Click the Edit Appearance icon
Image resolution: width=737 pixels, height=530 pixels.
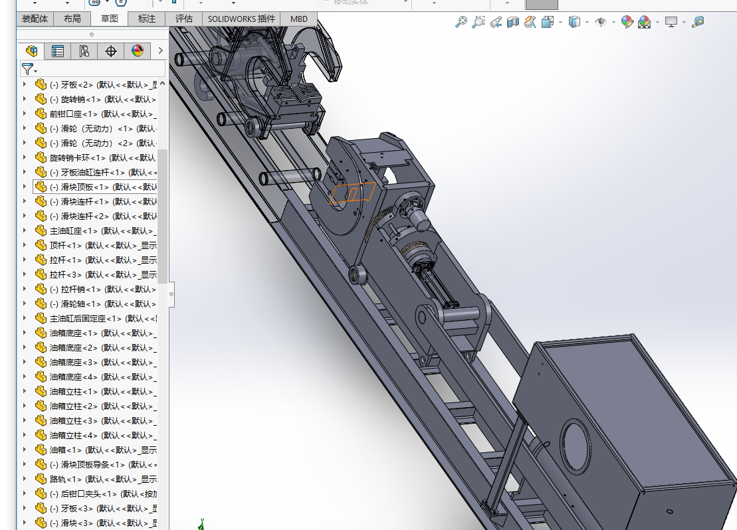pos(627,23)
